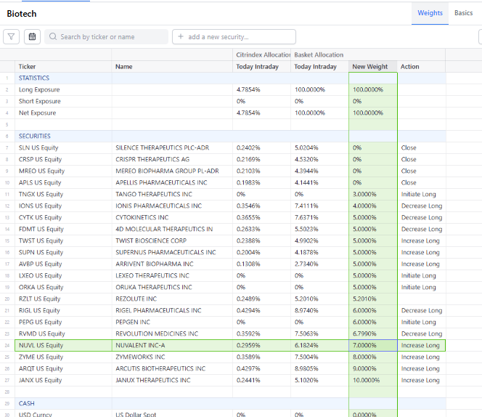The height and width of the screenshot is (417, 482).
Task: Select TNGX US Equity ticker cell
Action: (63, 195)
